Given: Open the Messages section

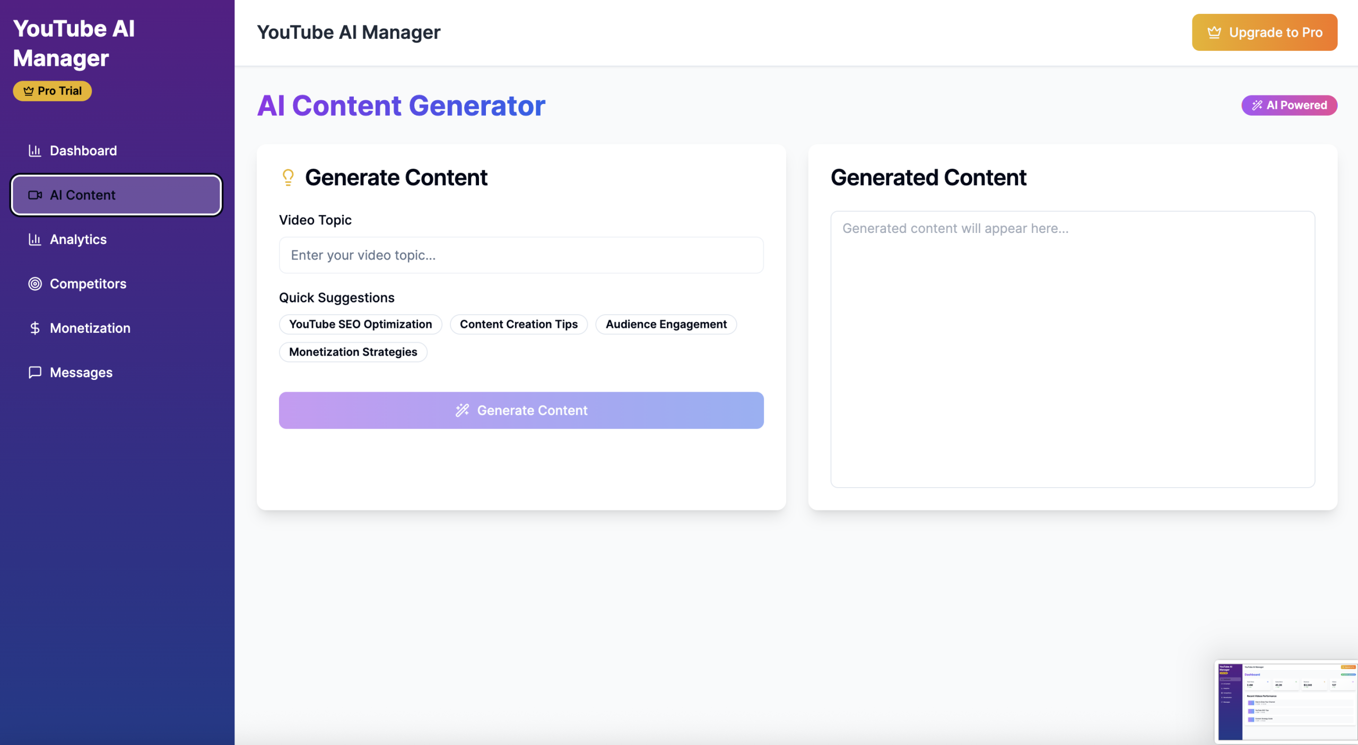Looking at the screenshot, I should pos(116,372).
